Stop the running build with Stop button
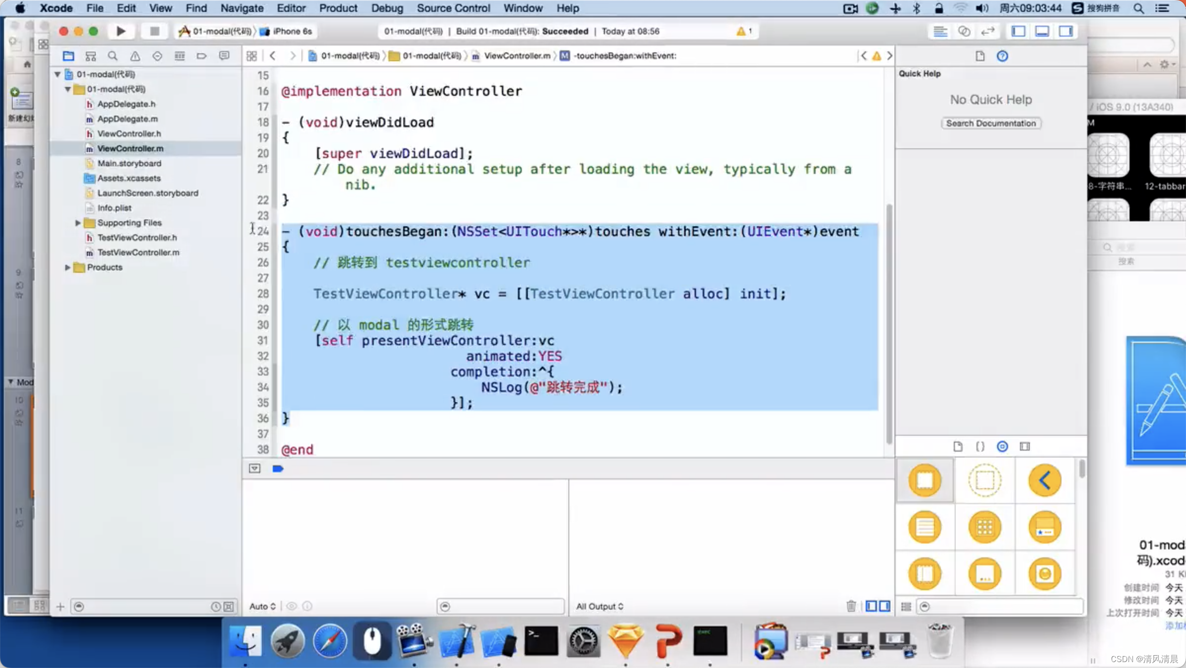1186x668 pixels. 155,31
